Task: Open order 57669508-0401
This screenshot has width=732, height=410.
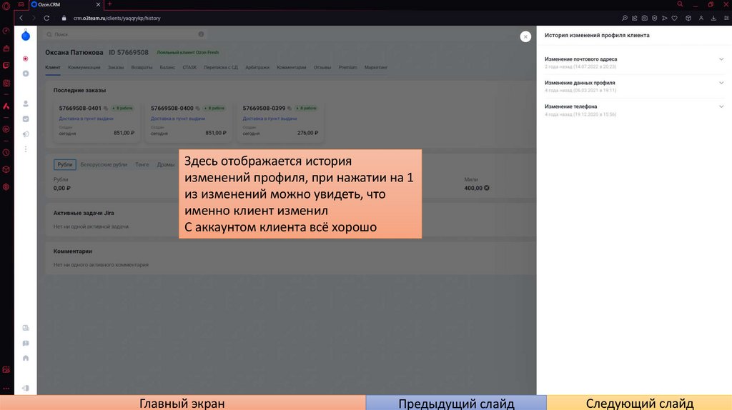Action: coord(80,108)
